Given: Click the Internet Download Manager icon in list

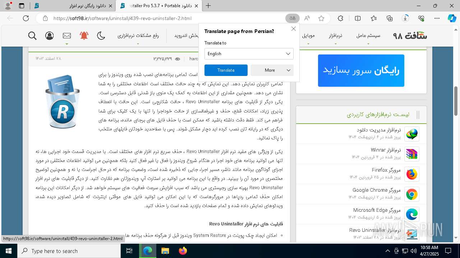Looking at the screenshot, I should pyautogui.click(x=412, y=134).
